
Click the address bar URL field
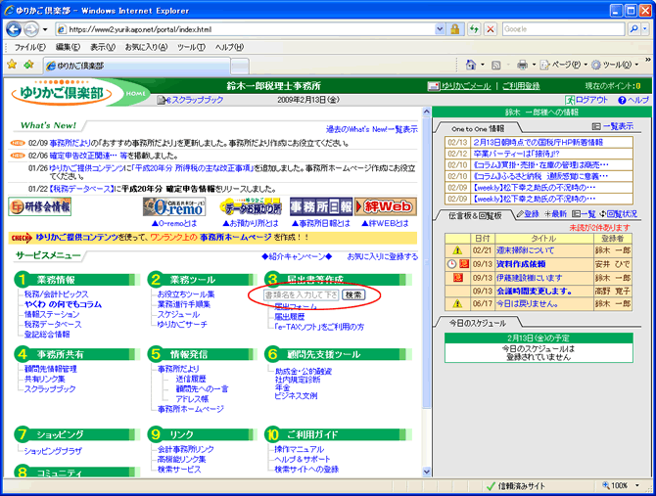coord(246,29)
